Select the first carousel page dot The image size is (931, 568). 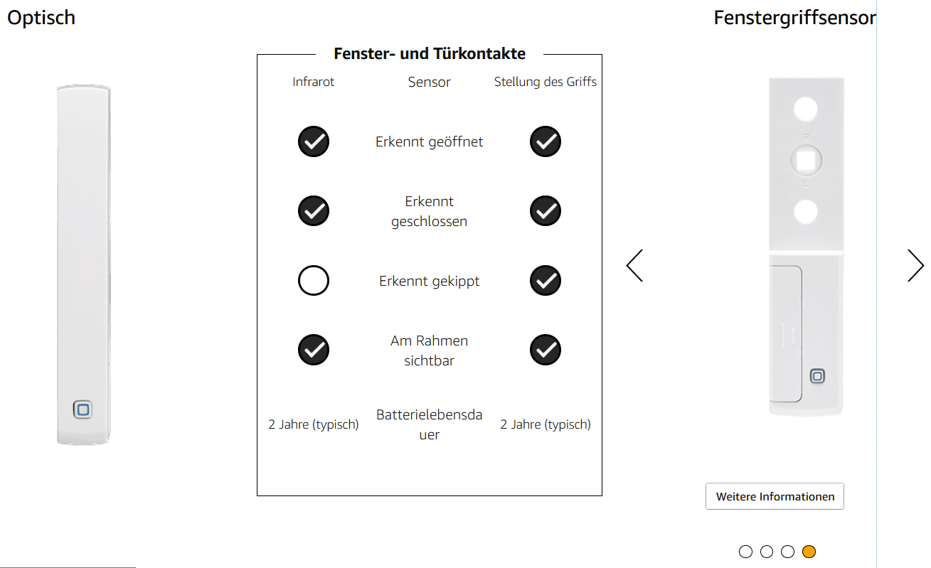pos(745,552)
